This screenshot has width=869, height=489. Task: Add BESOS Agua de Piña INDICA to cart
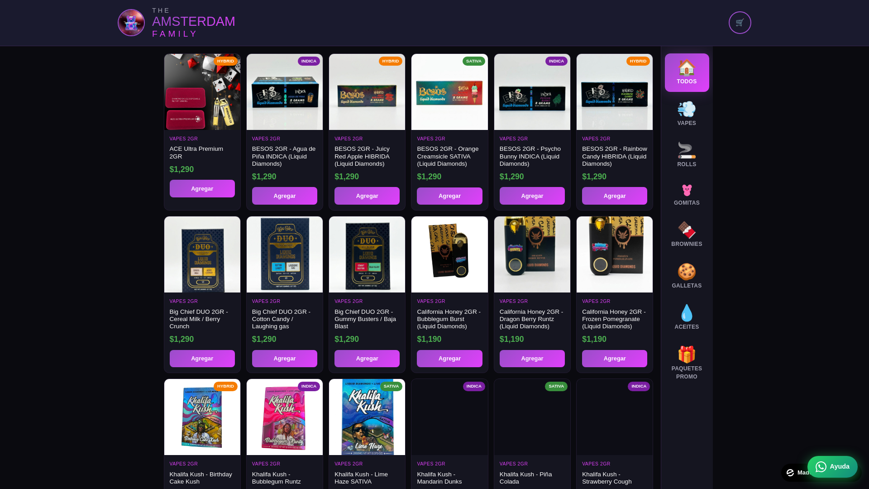click(x=285, y=196)
